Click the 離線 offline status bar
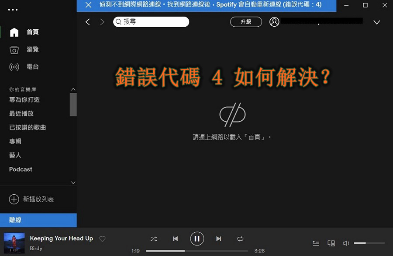Image resolution: width=393 pixels, height=256 pixels. tap(38, 220)
